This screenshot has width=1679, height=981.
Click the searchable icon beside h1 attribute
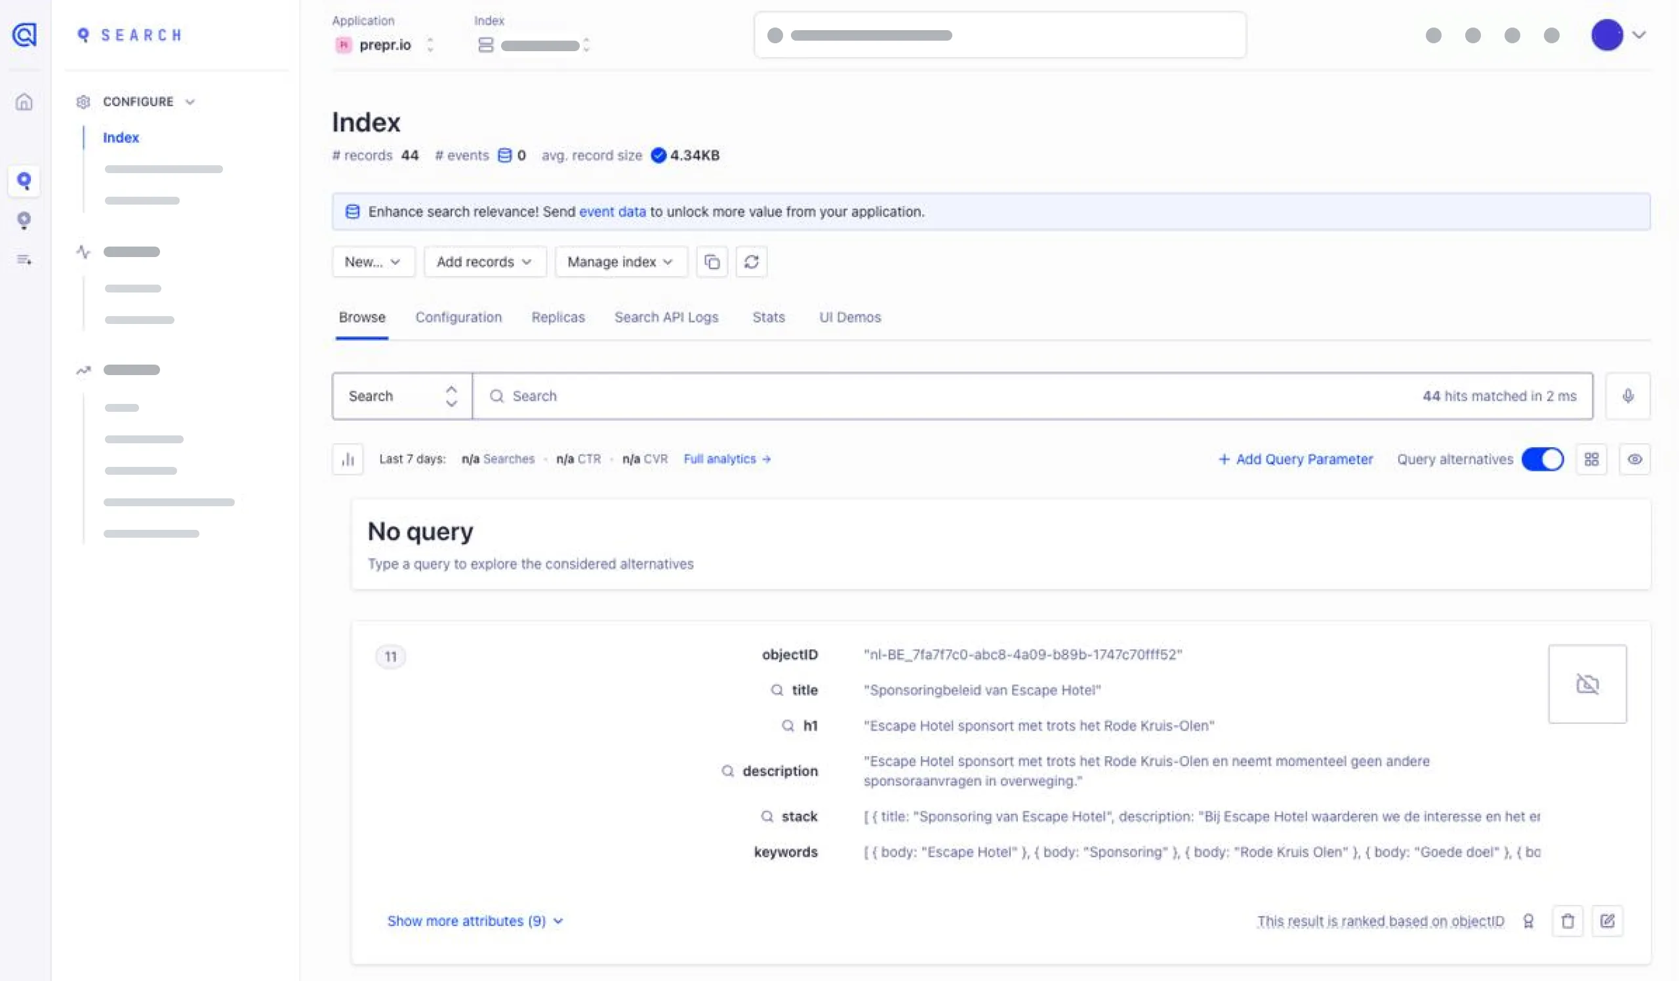788,726
